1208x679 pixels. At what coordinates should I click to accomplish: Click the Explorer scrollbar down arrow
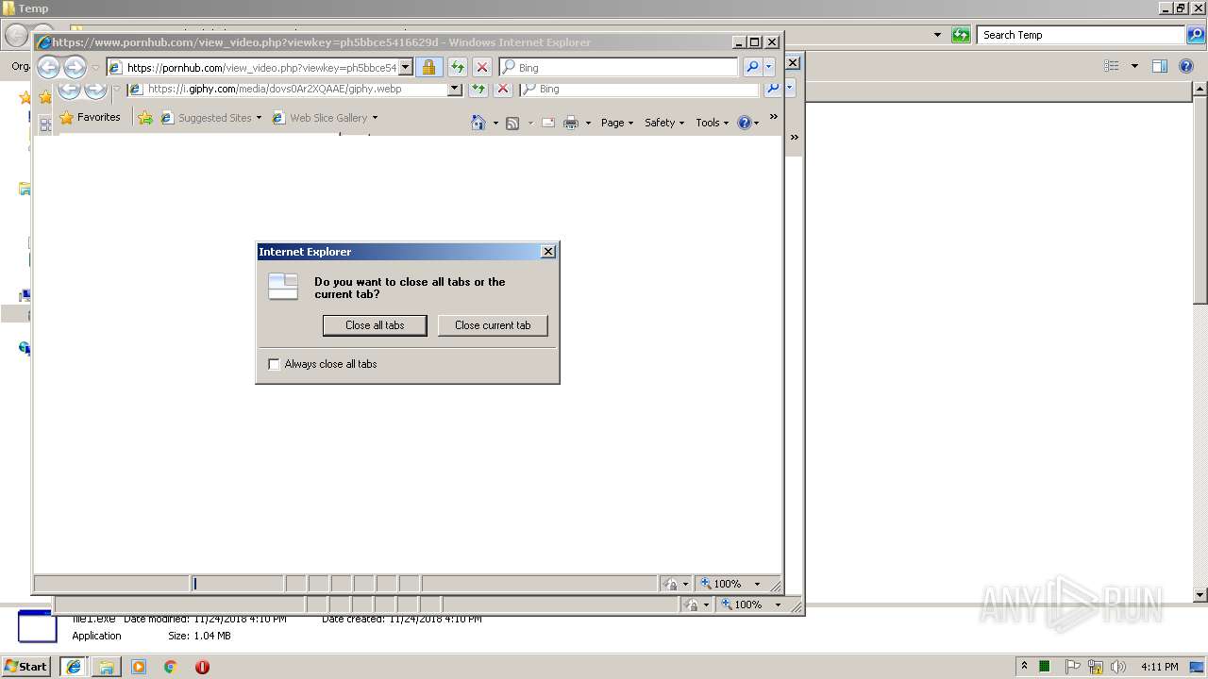click(1200, 595)
